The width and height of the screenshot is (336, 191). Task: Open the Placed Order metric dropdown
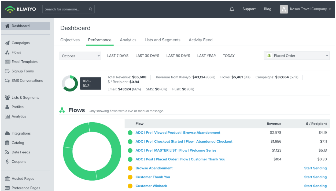[297, 56]
